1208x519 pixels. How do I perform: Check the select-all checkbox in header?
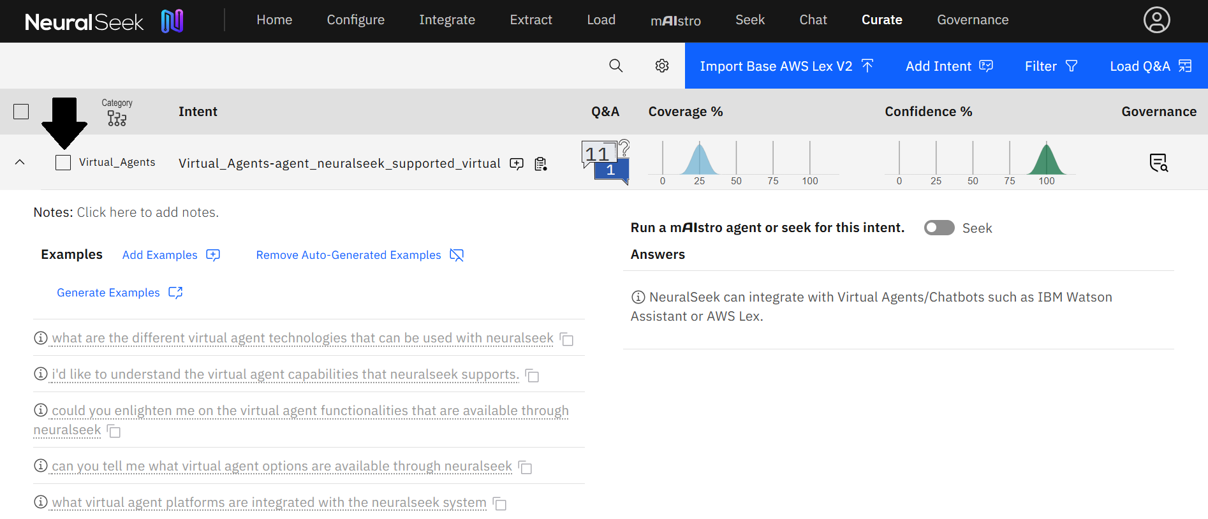[x=21, y=112]
